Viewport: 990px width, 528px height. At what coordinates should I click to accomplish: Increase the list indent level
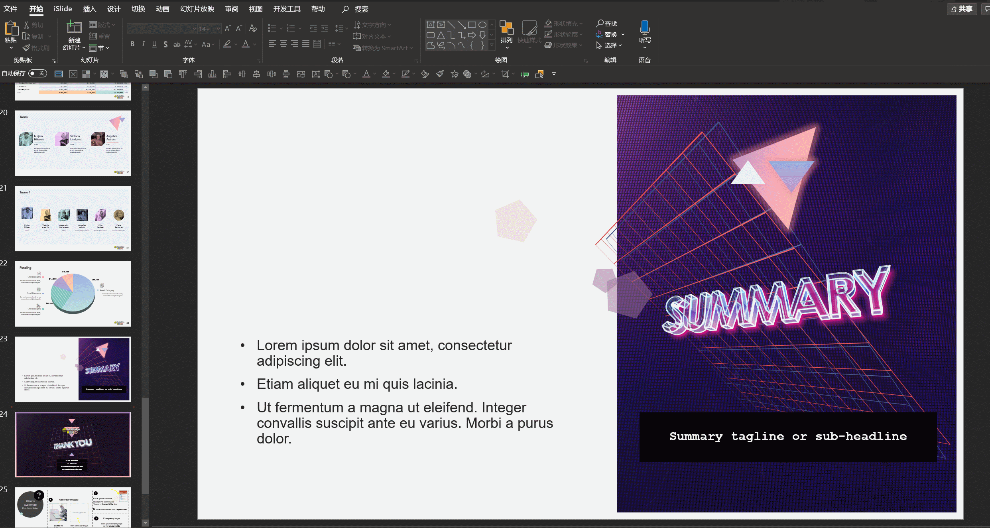click(x=325, y=28)
